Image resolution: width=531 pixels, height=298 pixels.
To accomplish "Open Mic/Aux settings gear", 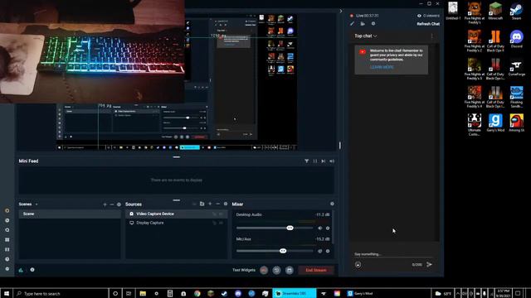I will click(x=328, y=252).
